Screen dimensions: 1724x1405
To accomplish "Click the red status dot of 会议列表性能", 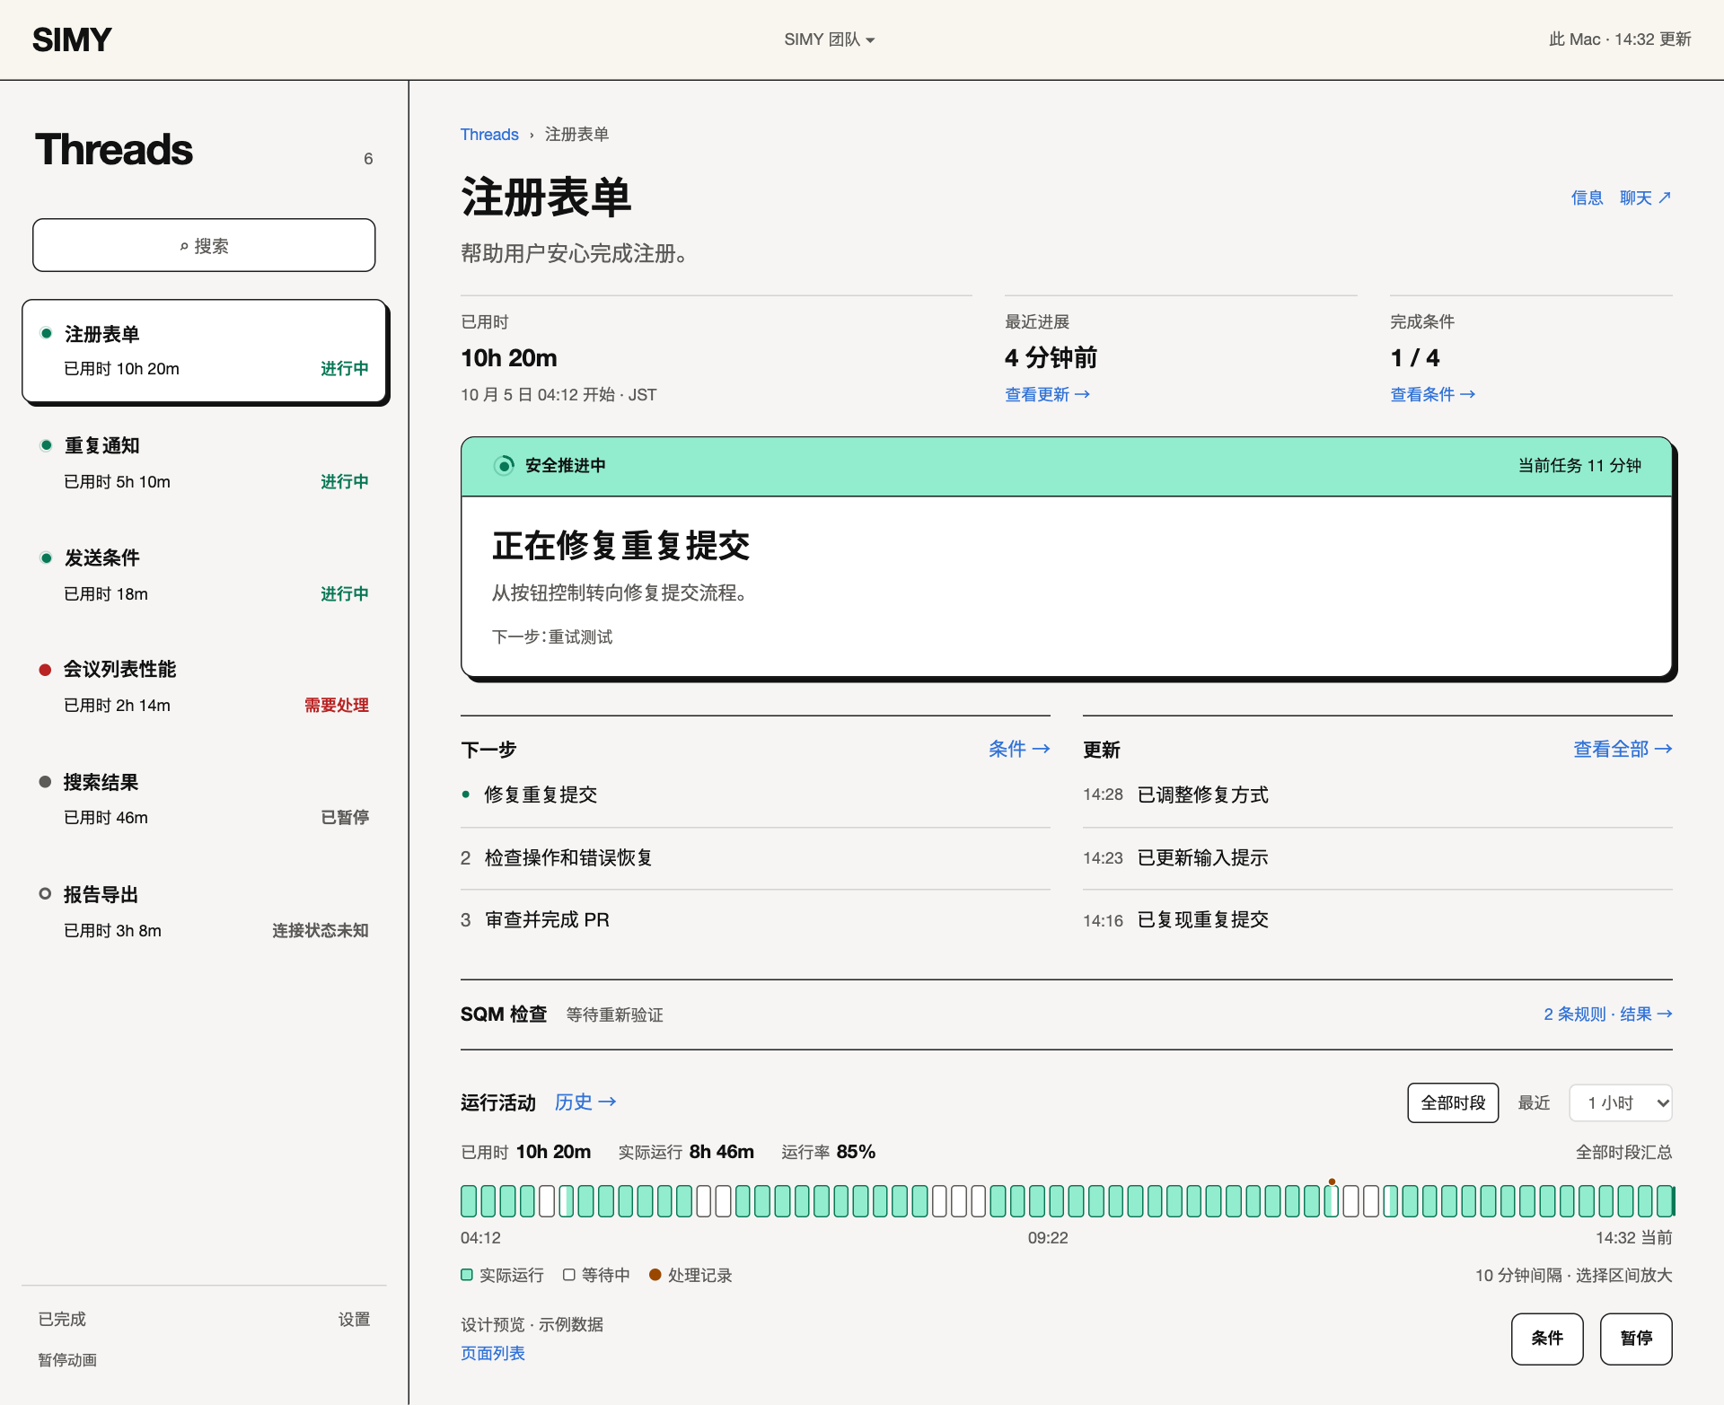I will pyautogui.click(x=45, y=670).
